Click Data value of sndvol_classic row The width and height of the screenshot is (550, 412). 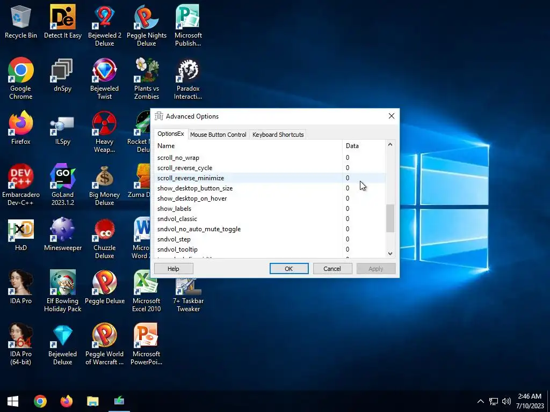(x=348, y=219)
